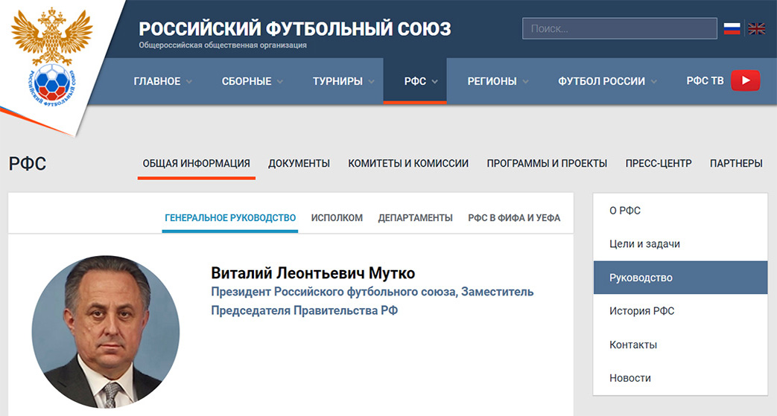Expand the ГЛАВНОЕ menu chevron

(188, 82)
